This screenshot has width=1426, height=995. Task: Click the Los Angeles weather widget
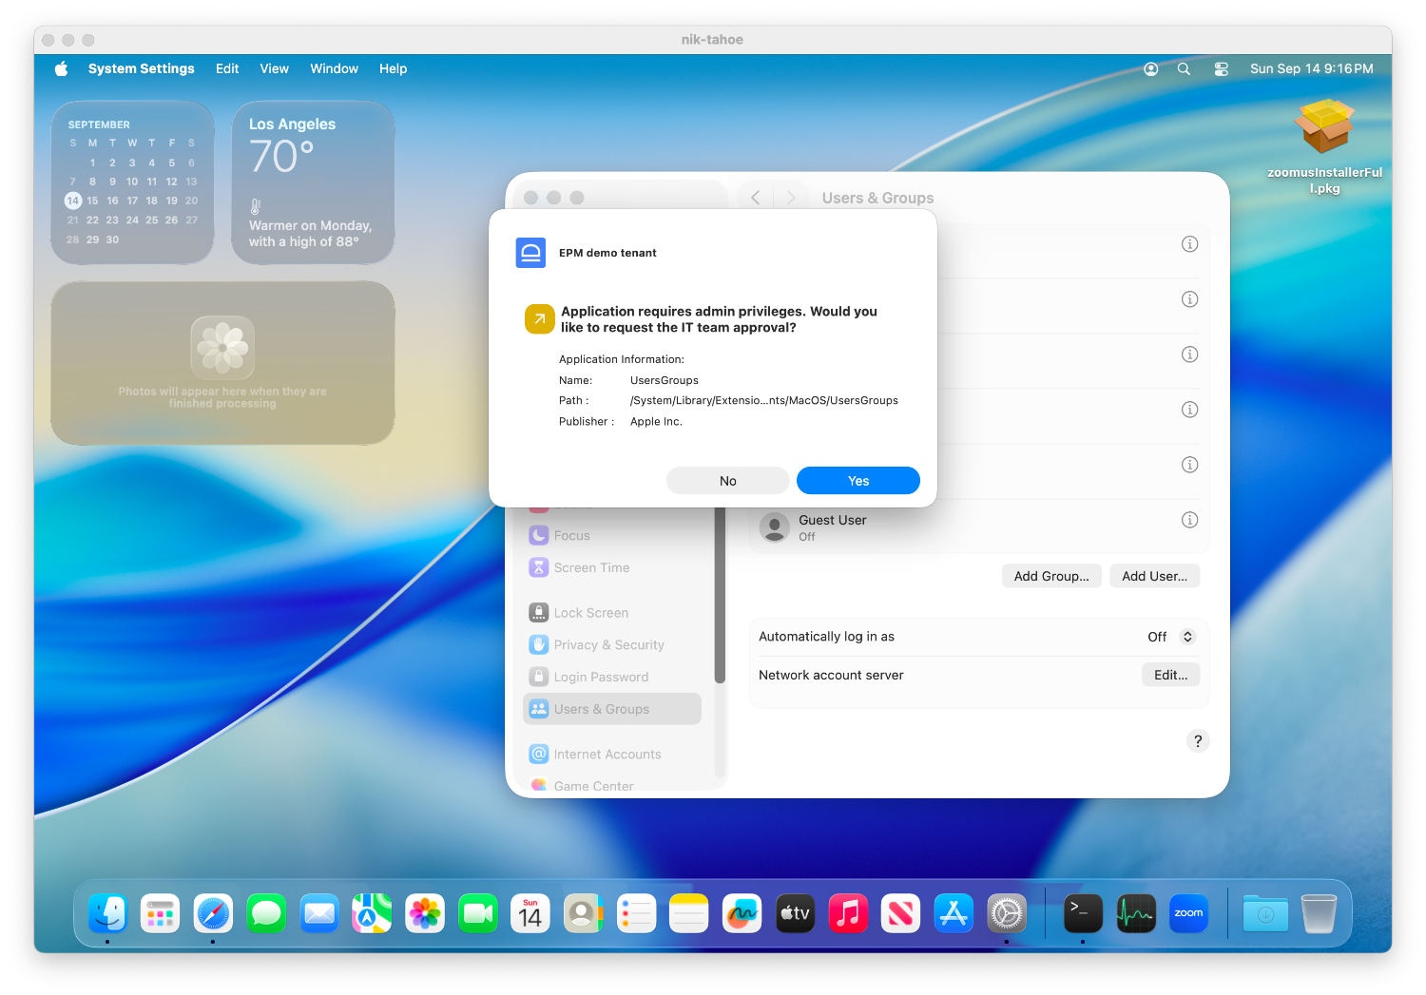tap(313, 182)
